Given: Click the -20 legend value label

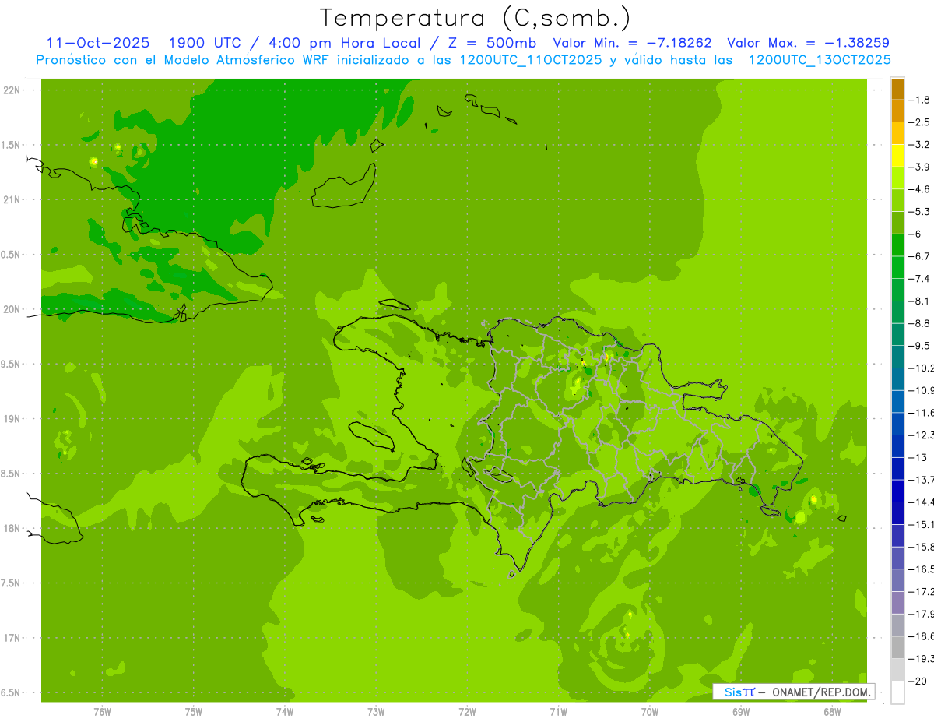Looking at the screenshot, I should point(919,681).
